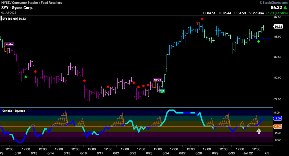Click the Go label near 6/24

pyautogui.click(x=162, y=91)
